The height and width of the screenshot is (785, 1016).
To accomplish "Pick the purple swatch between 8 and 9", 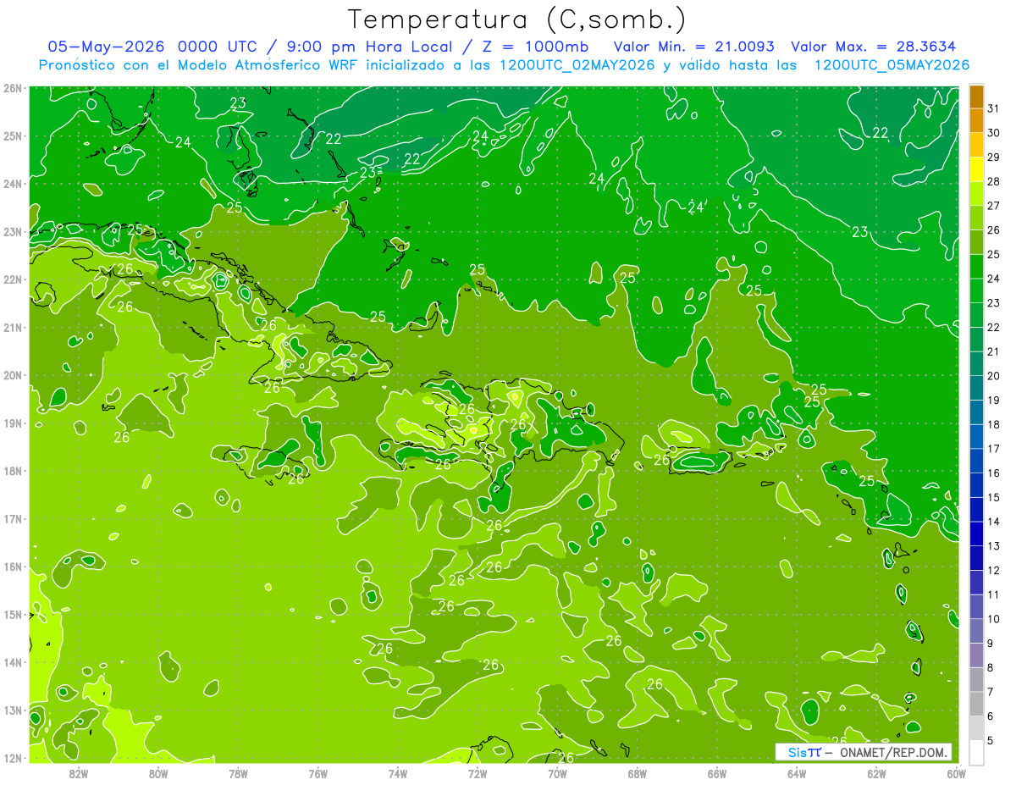I will [x=976, y=655].
